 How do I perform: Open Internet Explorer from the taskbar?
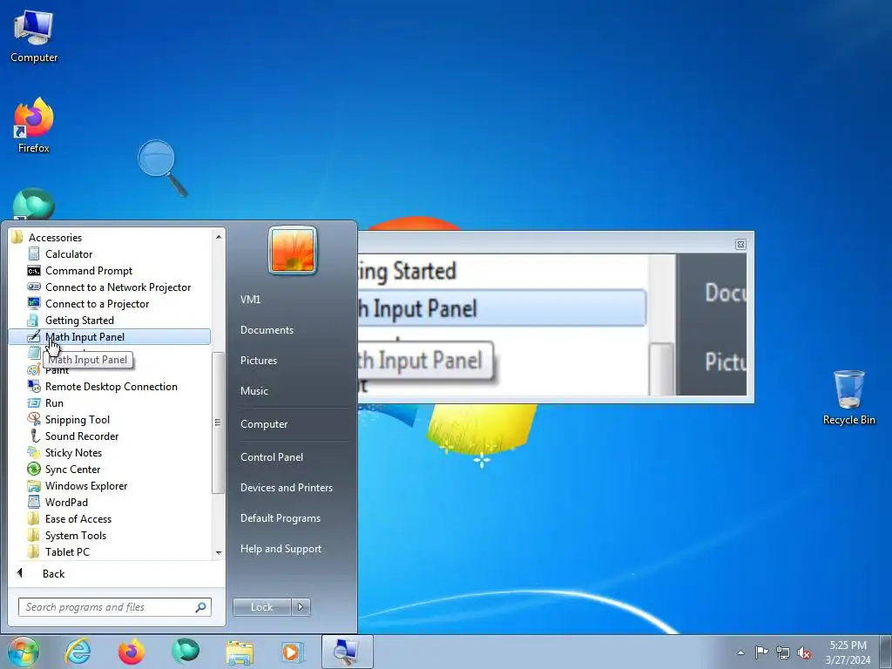click(x=78, y=652)
